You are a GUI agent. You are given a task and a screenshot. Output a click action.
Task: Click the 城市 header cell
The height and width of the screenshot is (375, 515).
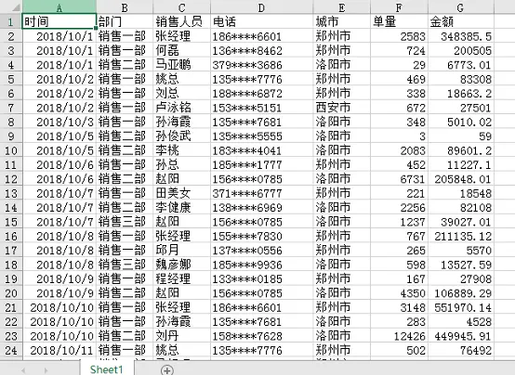342,21
